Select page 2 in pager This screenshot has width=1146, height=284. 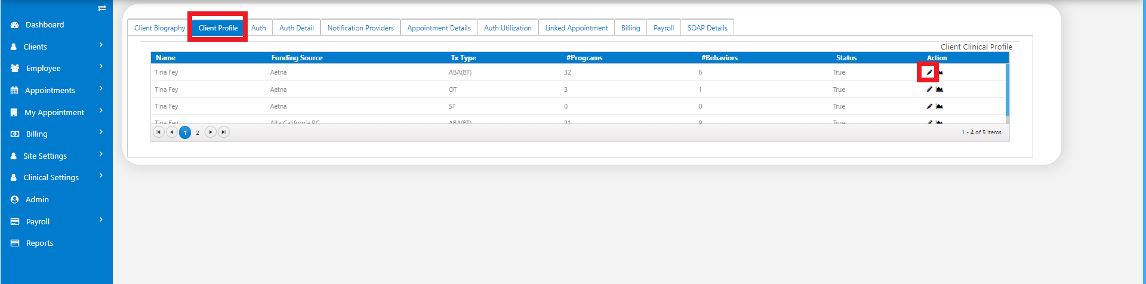[198, 132]
